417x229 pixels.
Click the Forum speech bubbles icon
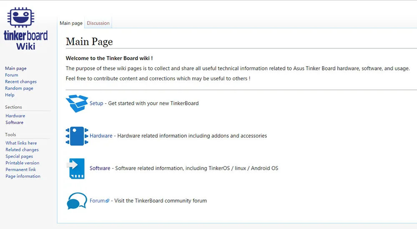pos(77,201)
